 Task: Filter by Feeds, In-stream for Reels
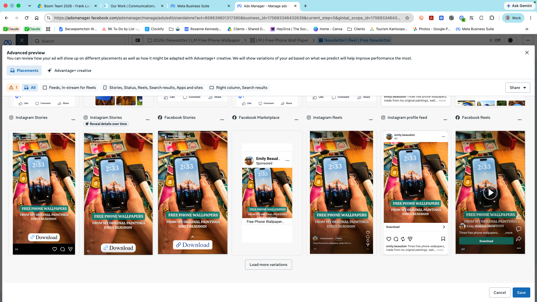pos(69,88)
